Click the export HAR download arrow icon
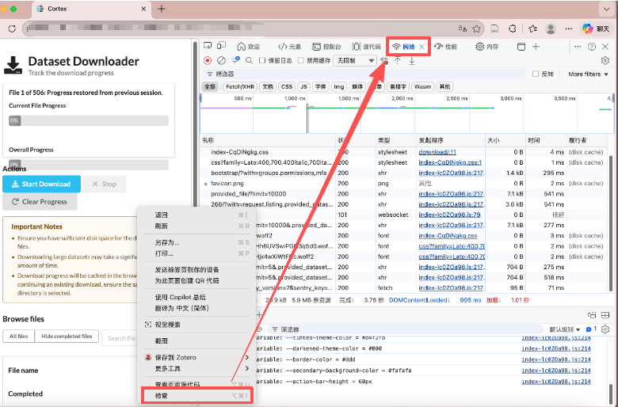Viewport: 618px width, 407px height. [411, 60]
